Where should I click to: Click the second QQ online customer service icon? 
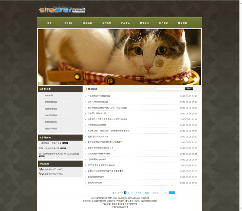click(x=41, y=174)
